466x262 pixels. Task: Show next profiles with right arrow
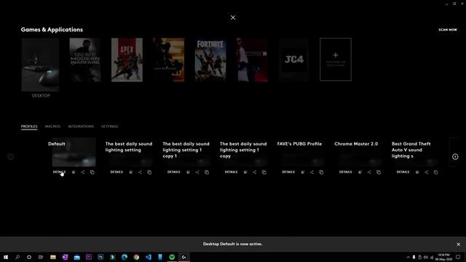(x=455, y=156)
